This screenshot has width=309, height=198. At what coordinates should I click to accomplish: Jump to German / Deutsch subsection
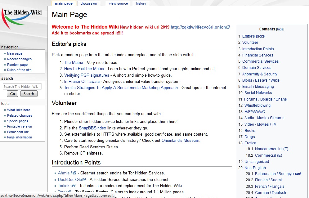click(271, 193)
